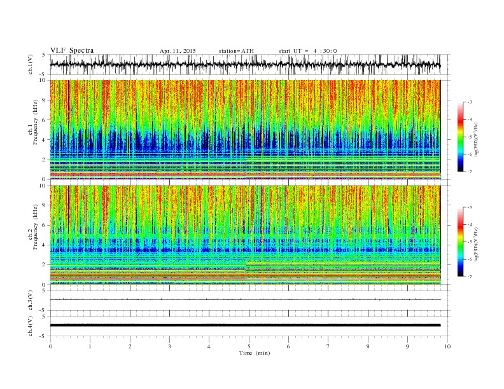Select the ch.2 colorbar 'log(PSD)(V²/Hz)' label
Image resolution: width=504 pixels, height=389 pixels.
[x=476, y=244]
